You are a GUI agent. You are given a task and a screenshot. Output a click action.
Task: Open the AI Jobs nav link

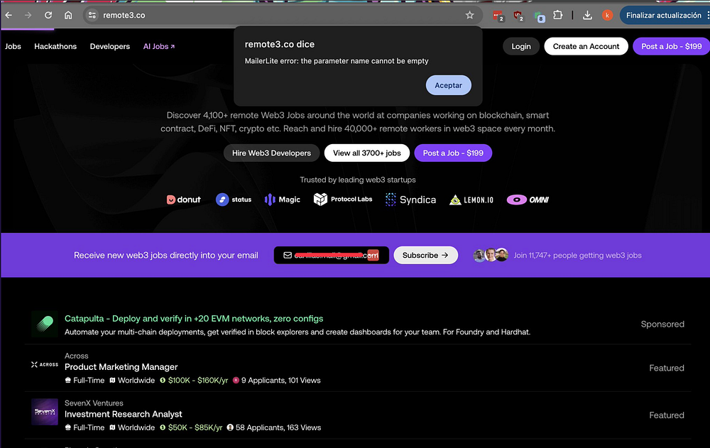(x=159, y=46)
